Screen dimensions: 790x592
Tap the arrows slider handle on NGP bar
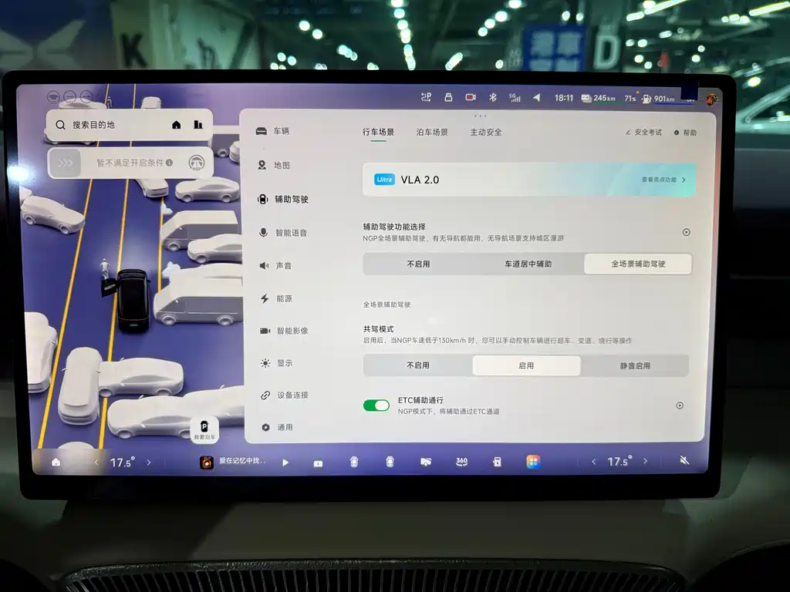66,163
